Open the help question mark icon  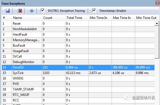point(32,11)
